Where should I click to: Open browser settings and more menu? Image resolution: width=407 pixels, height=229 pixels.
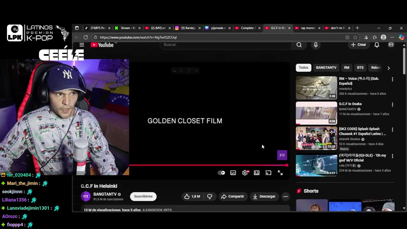click(392, 37)
